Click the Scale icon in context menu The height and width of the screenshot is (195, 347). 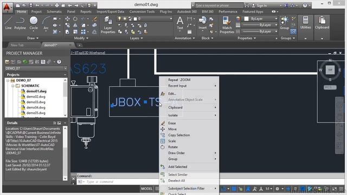tap(163, 141)
